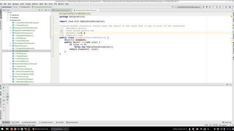234x131 pixels.
Task: Select CloneableLesson in the project tree
Action: (x=22, y=25)
